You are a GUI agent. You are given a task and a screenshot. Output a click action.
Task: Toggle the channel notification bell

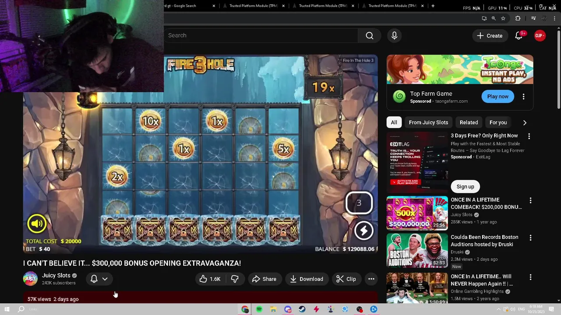pyautogui.click(x=94, y=279)
